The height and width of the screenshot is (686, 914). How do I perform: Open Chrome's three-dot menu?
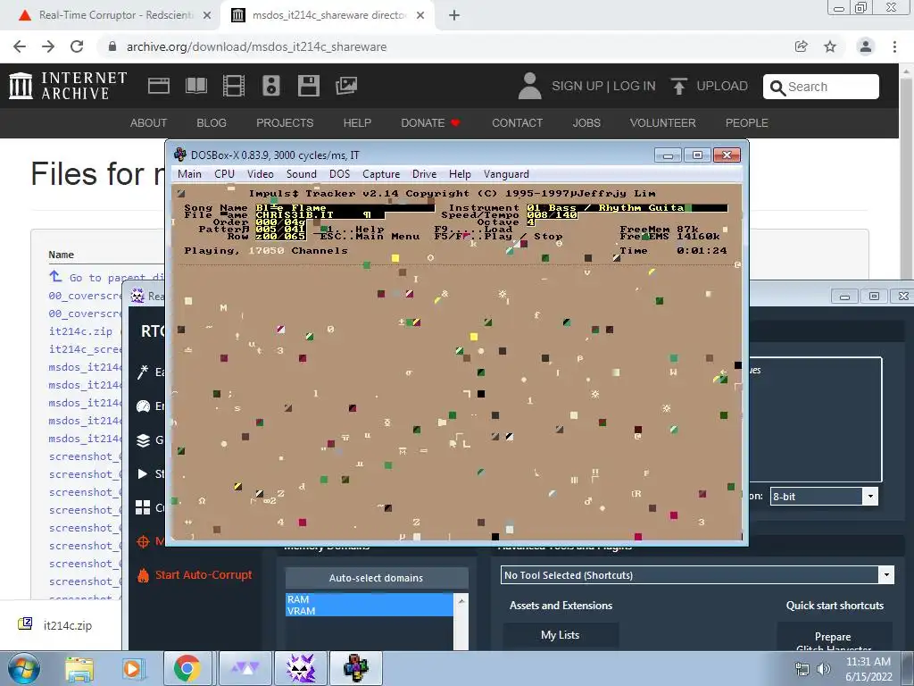tap(894, 46)
